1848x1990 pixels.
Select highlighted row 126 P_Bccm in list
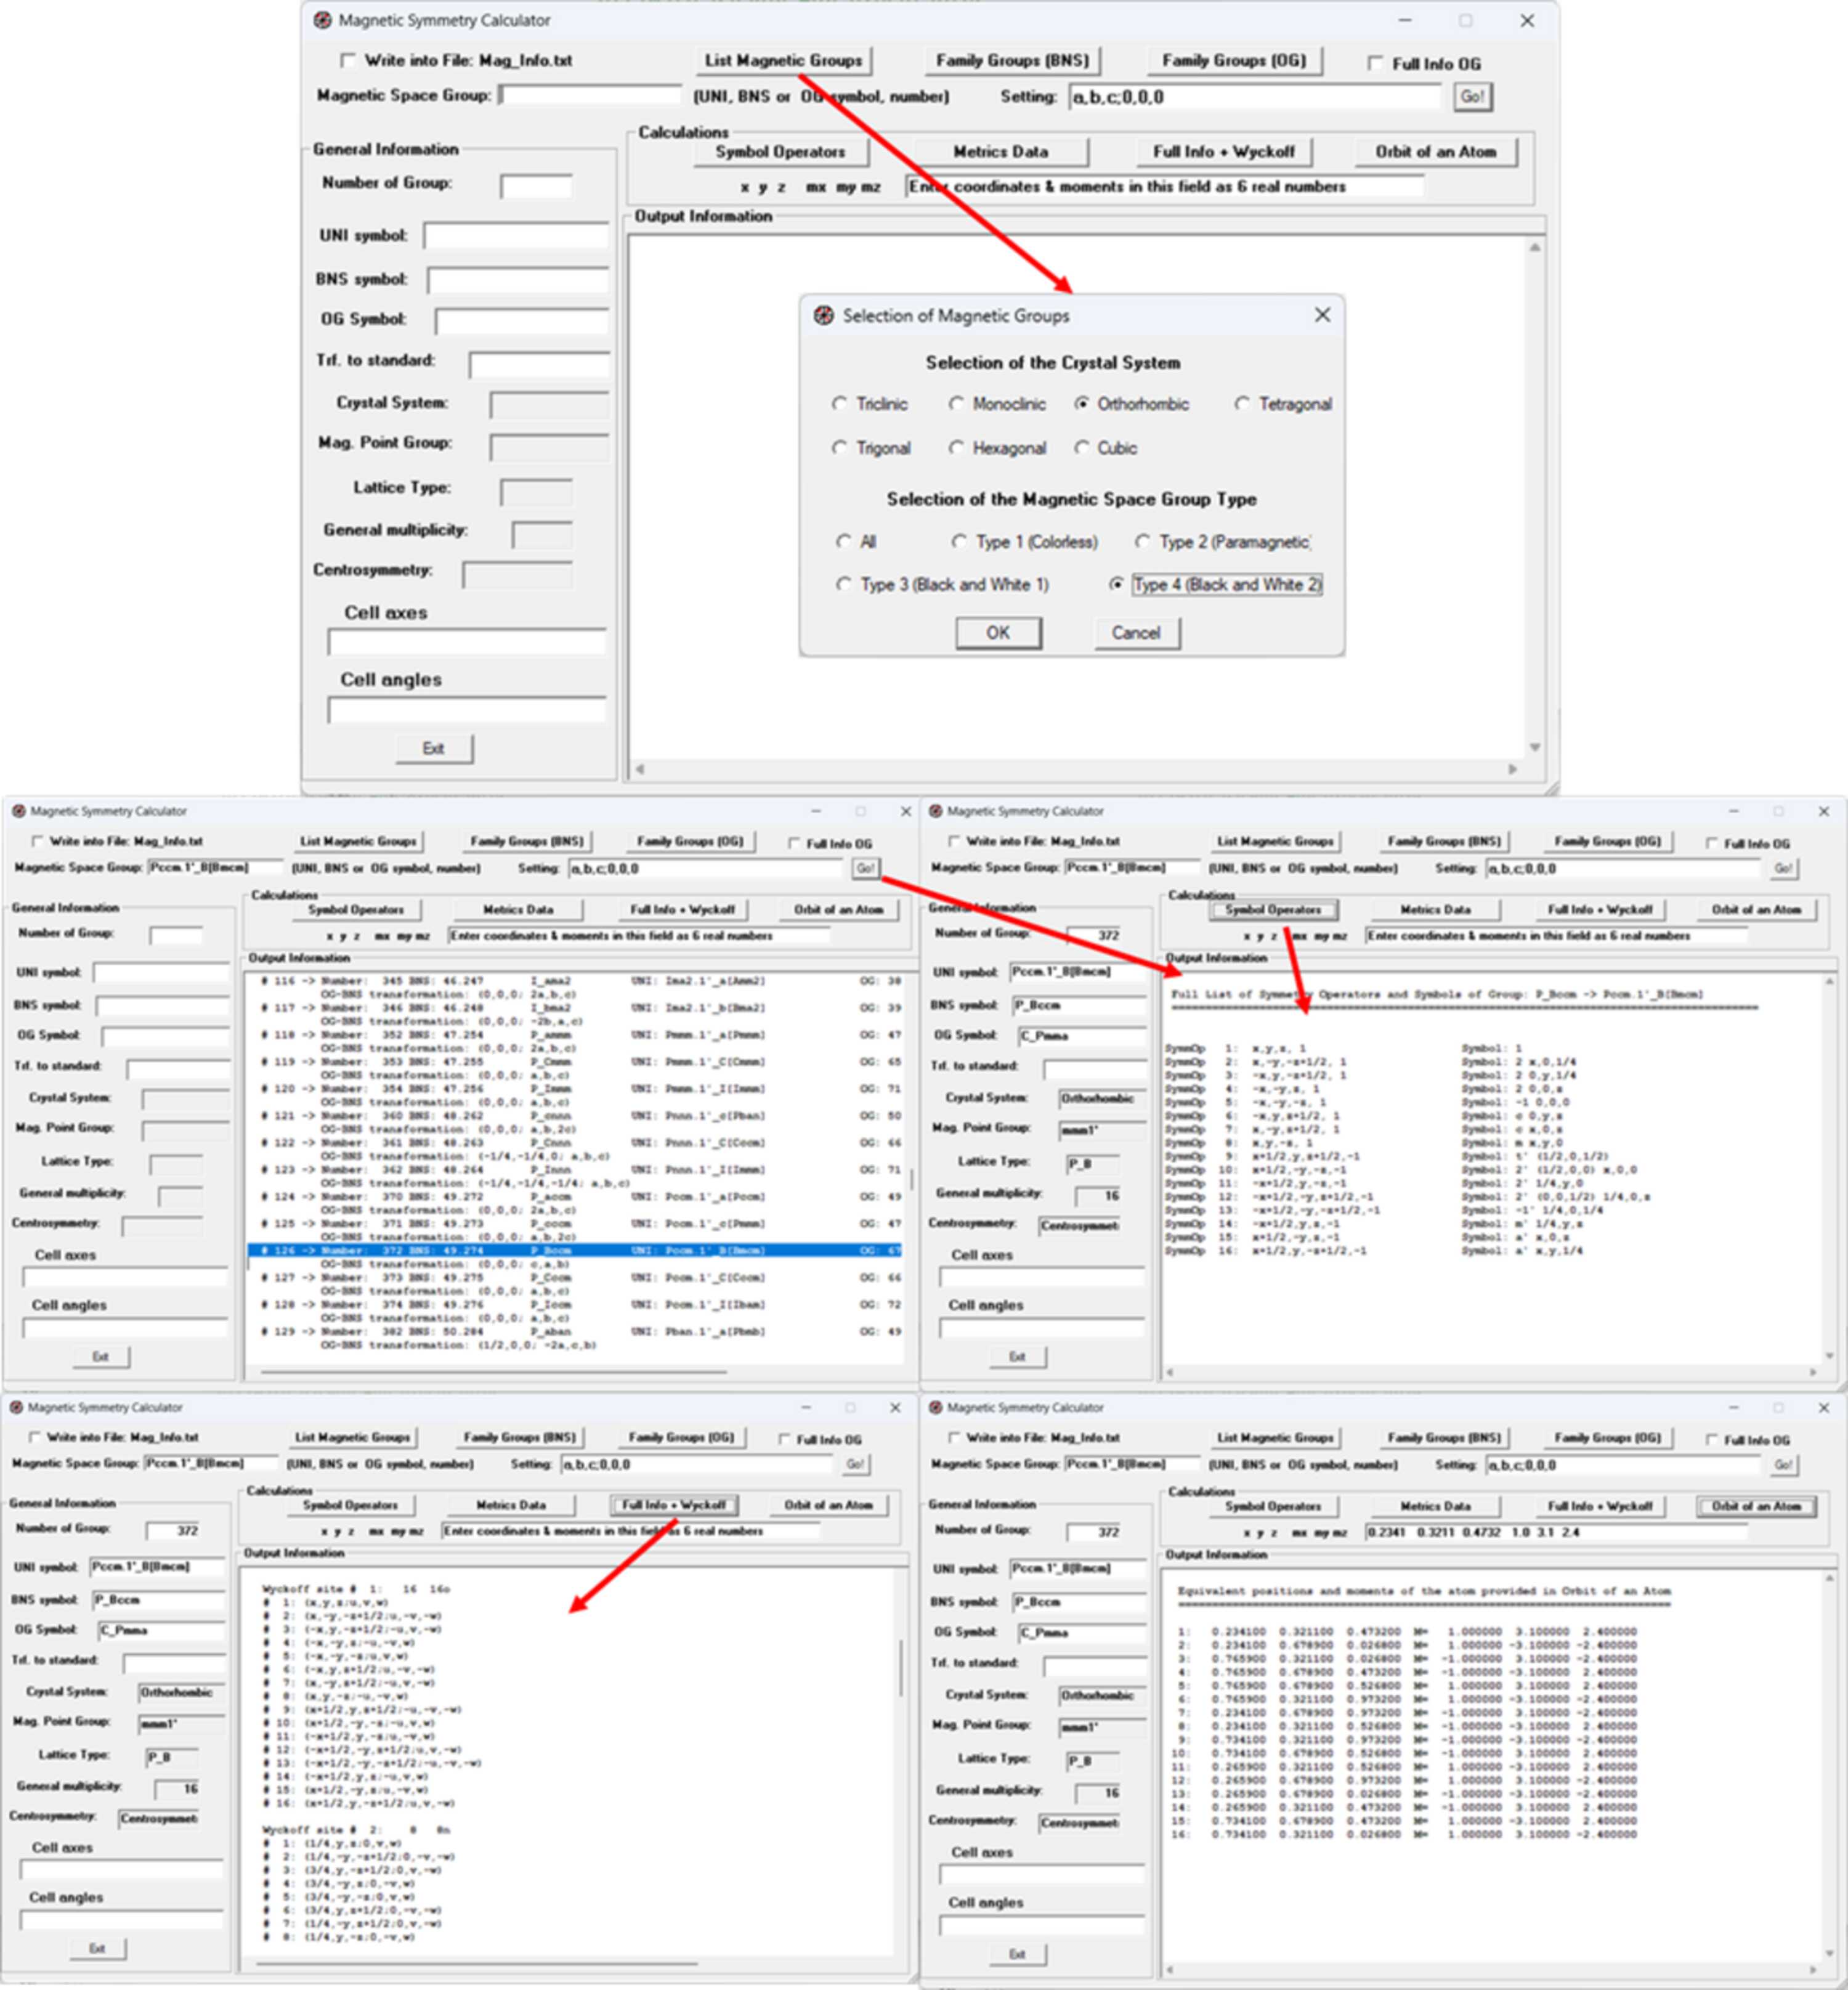point(575,1250)
